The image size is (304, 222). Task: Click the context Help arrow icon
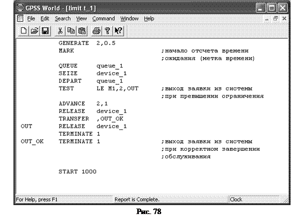pos(118,31)
